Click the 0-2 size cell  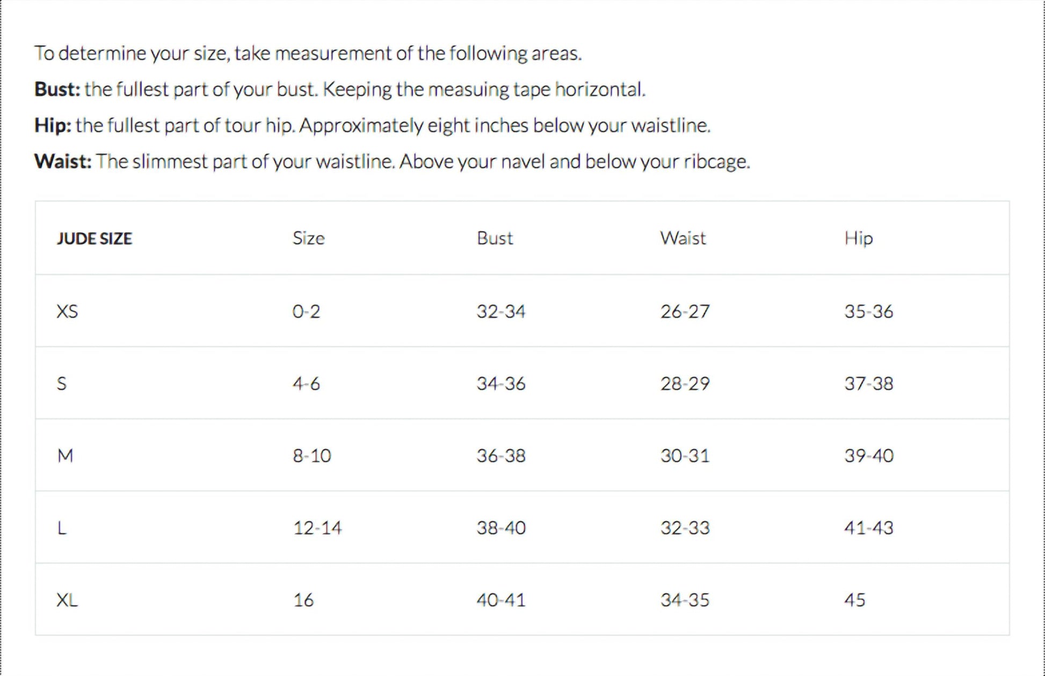click(x=306, y=311)
